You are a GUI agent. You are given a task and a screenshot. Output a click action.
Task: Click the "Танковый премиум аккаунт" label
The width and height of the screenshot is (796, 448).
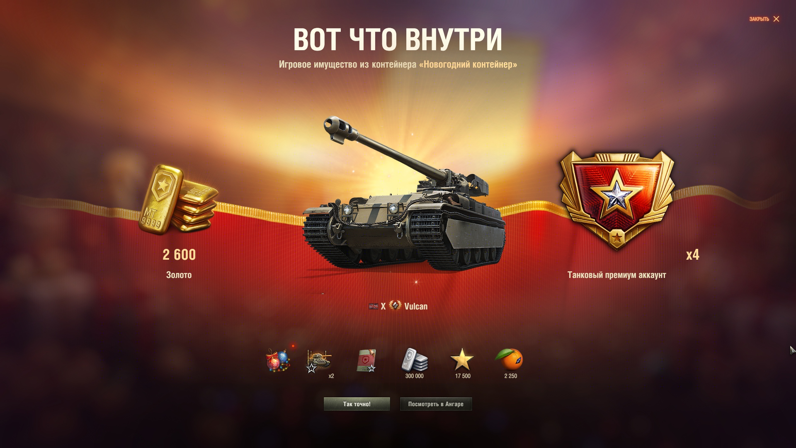[616, 275]
